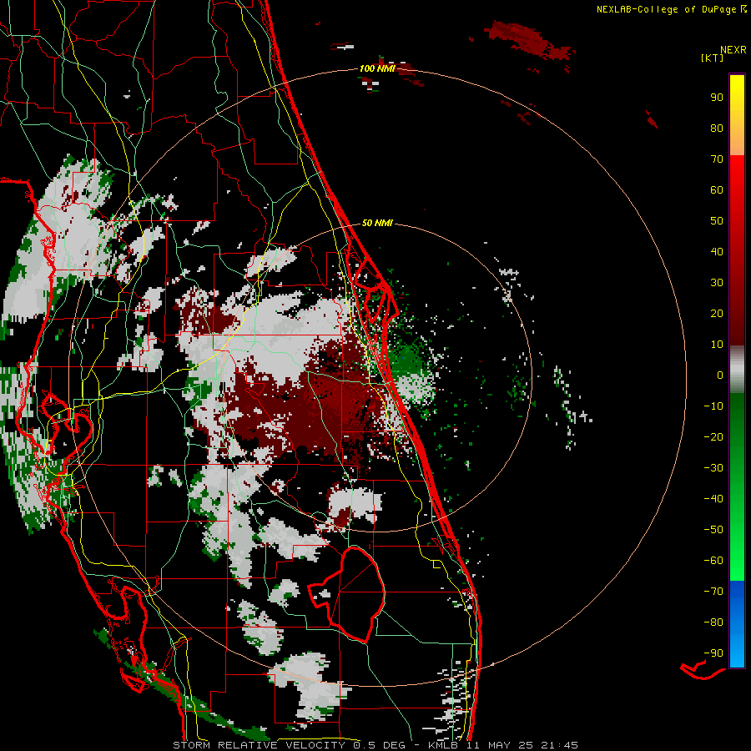
Task: Click the NEXR text above the color scale
Action: pos(733,50)
